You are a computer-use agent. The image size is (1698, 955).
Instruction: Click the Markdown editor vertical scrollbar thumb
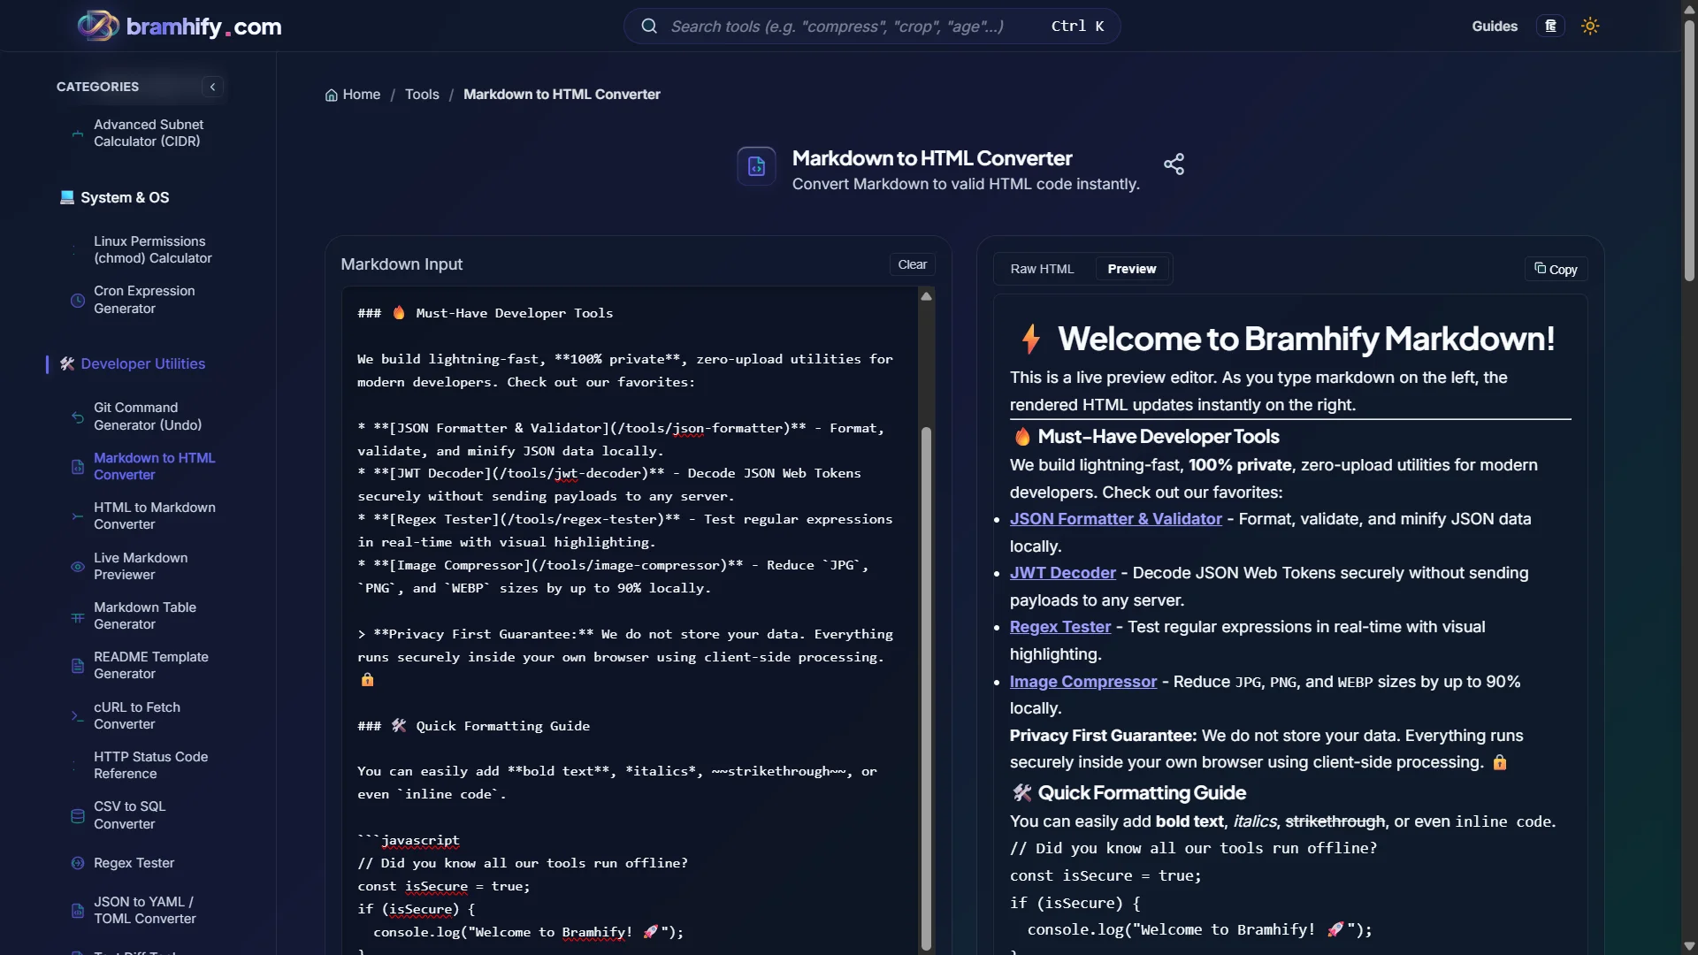926,690
